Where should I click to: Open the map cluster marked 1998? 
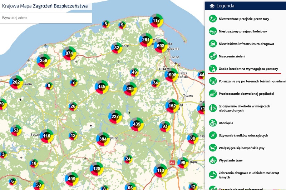[172, 74]
